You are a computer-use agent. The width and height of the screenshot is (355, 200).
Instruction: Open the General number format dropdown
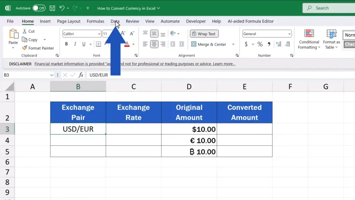point(289,34)
